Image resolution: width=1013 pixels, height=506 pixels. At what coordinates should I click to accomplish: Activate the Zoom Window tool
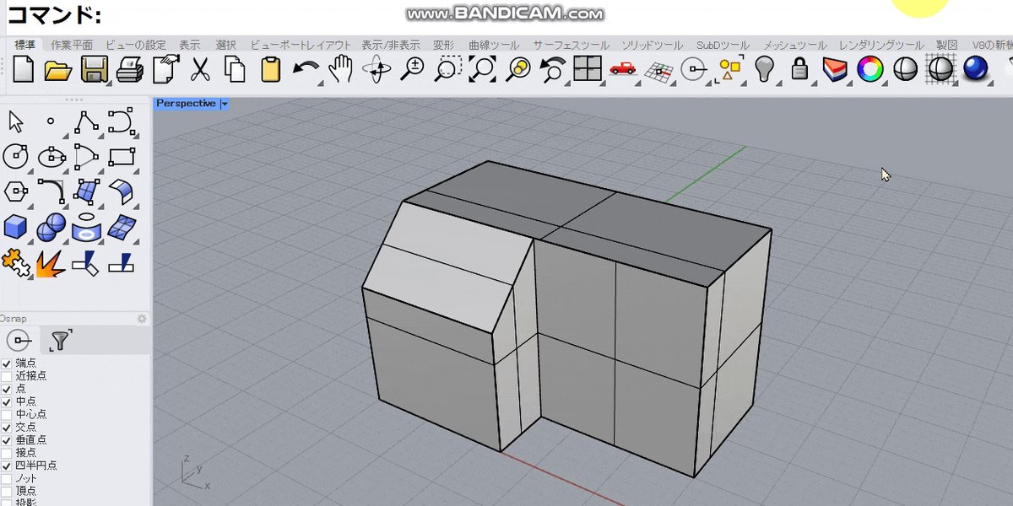[x=448, y=69]
